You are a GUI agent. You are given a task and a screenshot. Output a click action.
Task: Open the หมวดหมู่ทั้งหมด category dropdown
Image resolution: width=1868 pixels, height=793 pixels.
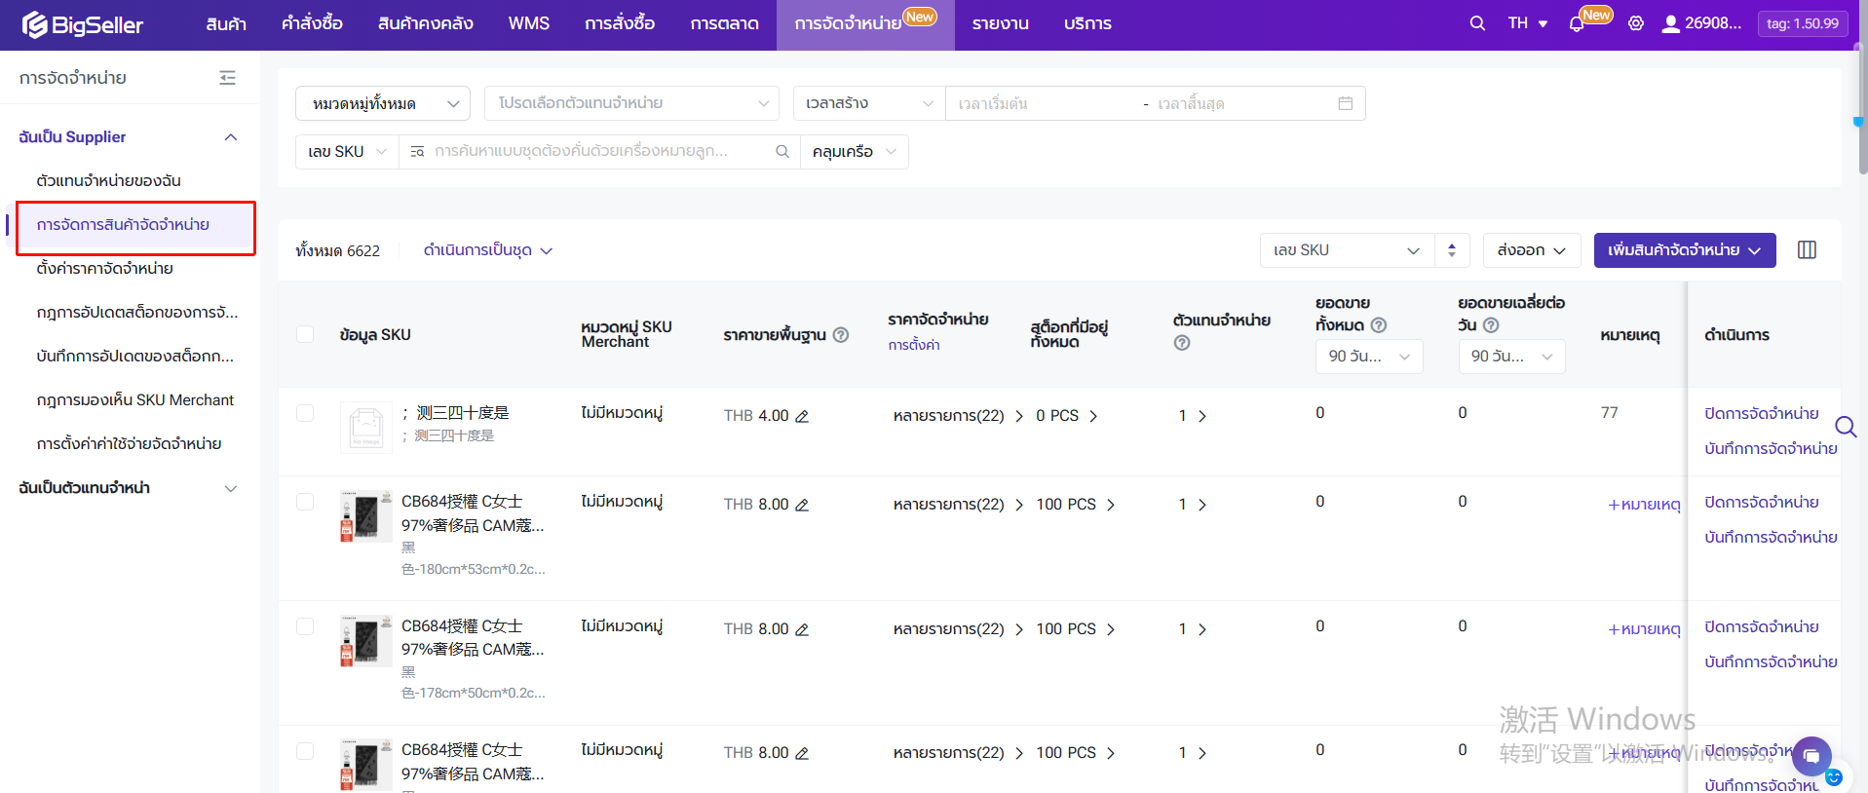coord(383,103)
